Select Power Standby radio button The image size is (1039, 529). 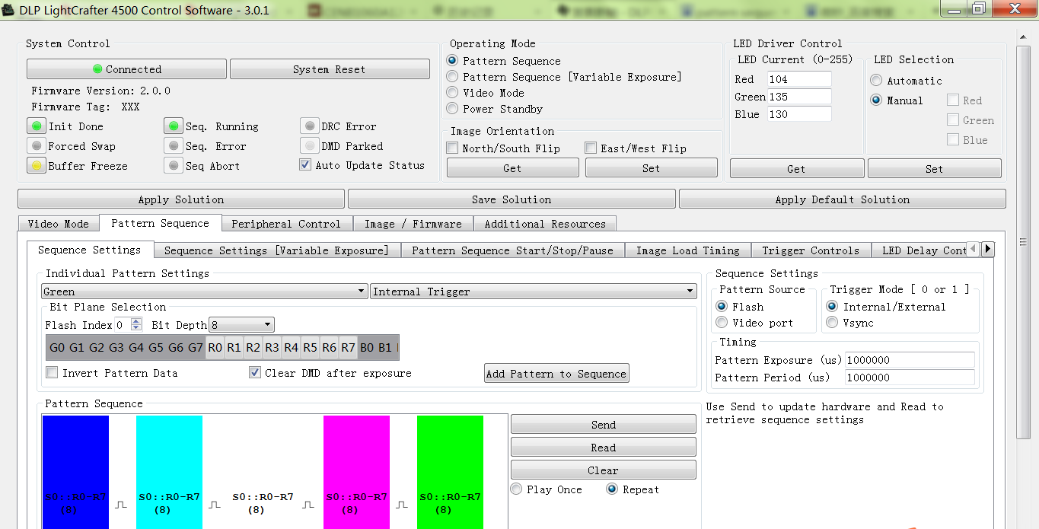point(452,109)
